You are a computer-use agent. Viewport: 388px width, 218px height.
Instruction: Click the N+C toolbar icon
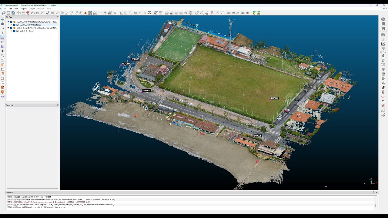202,13
